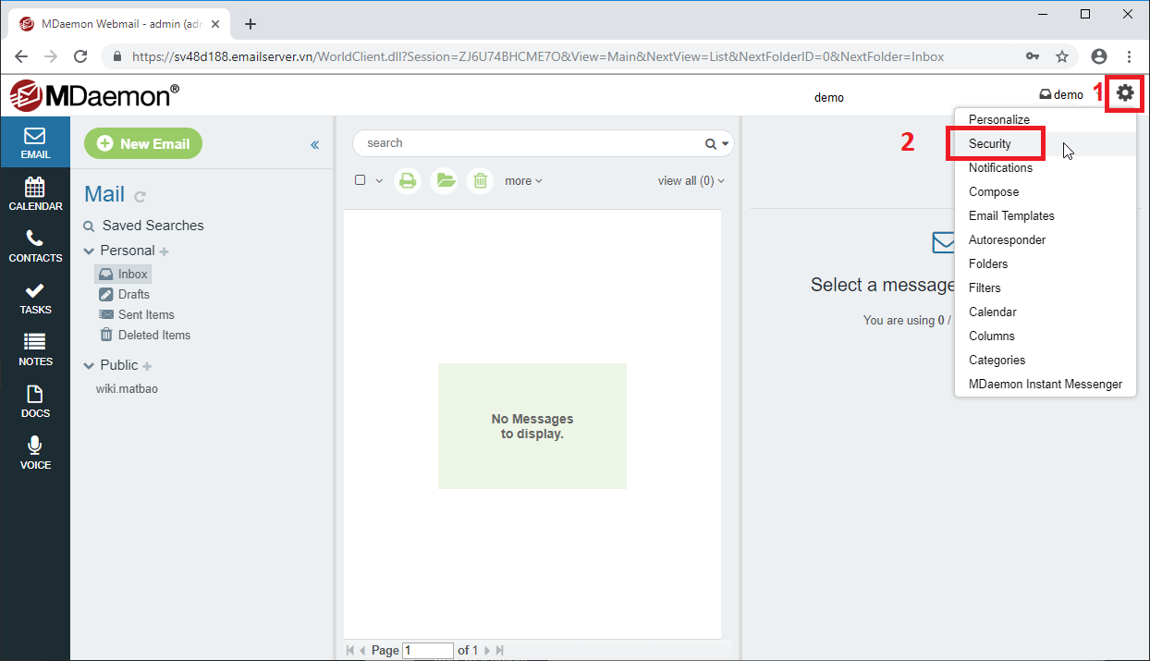The width and height of the screenshot is (1150, 661).
Task: Open the select checkbox dropdown arrow
Action: 379,180
